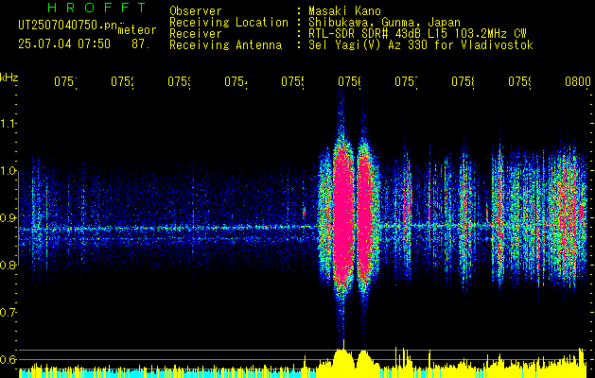
Task: Click the Observer field label
Action: pos(196,10)
